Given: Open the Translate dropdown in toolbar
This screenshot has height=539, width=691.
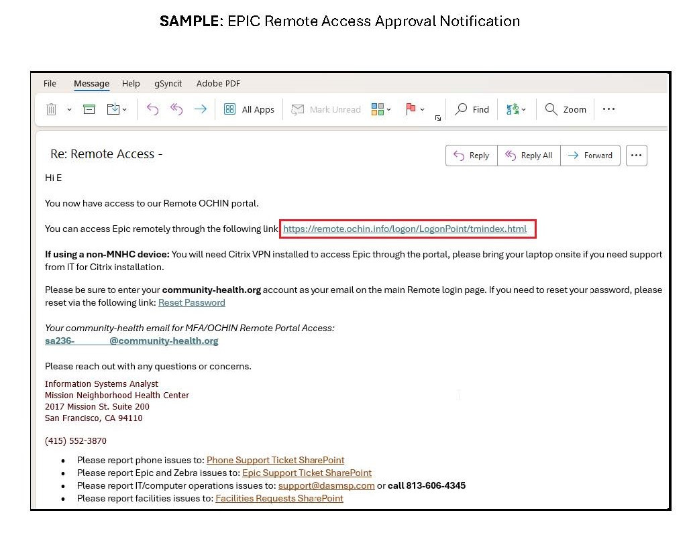Looking at the screenshot, I should pyautogui.click(x=516, y=109).
